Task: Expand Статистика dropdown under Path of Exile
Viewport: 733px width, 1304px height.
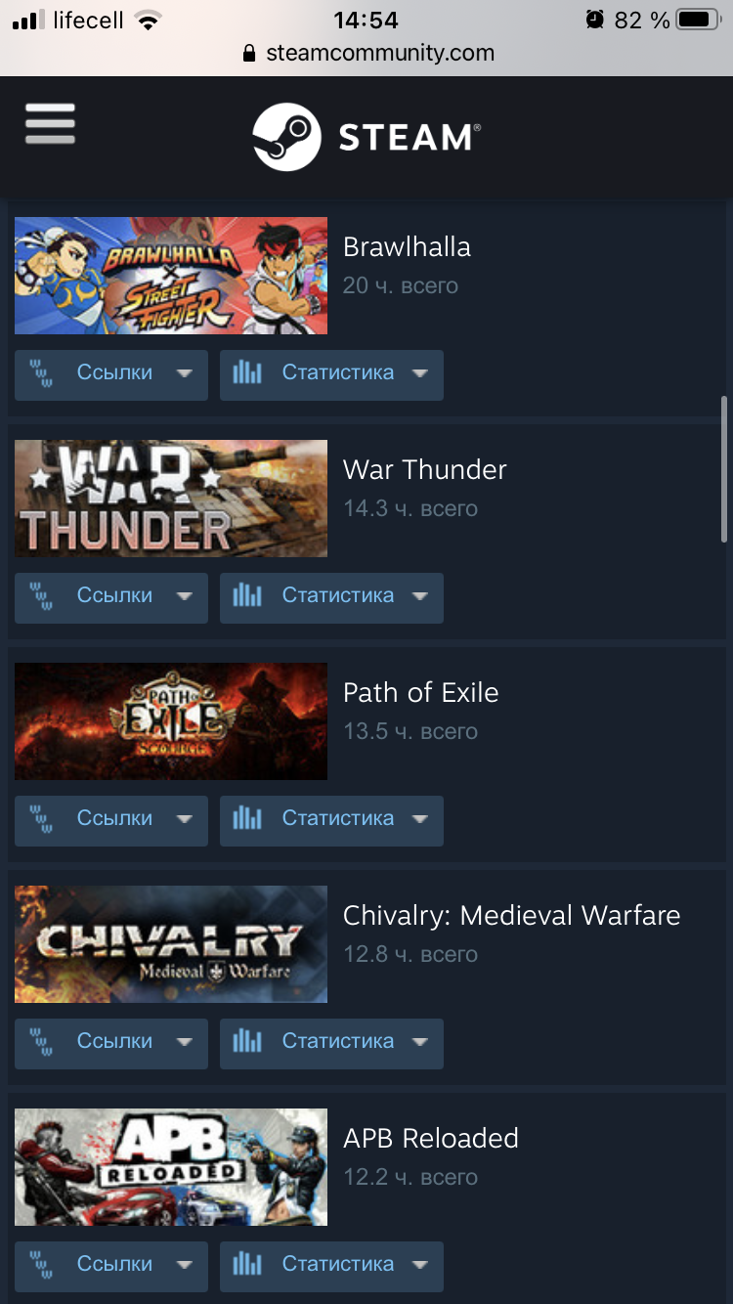Action: click(x=331, y=821)
